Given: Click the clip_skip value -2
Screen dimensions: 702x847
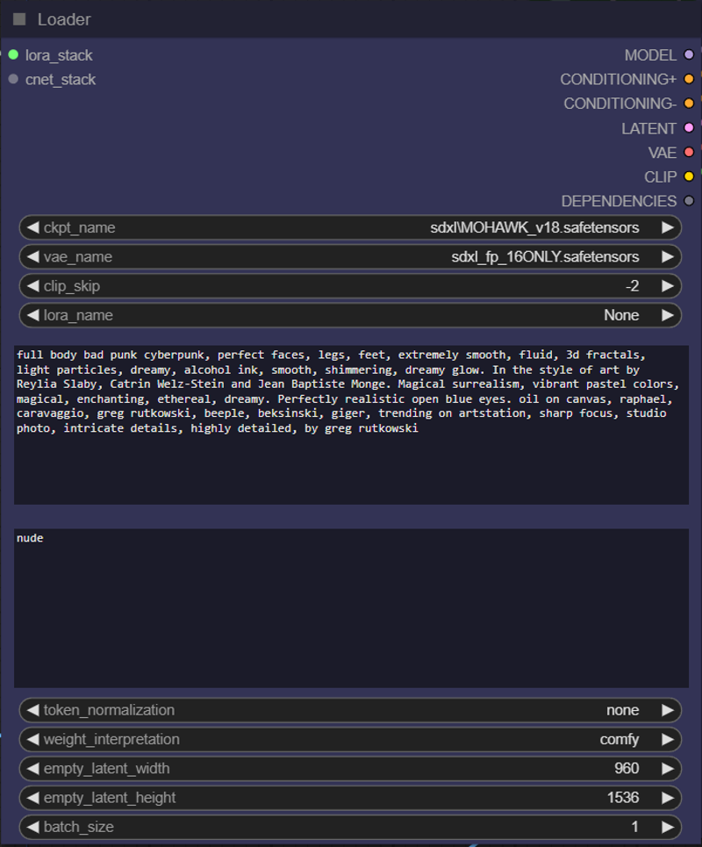Looking at the screenshot, I should [x=633, y=286].
